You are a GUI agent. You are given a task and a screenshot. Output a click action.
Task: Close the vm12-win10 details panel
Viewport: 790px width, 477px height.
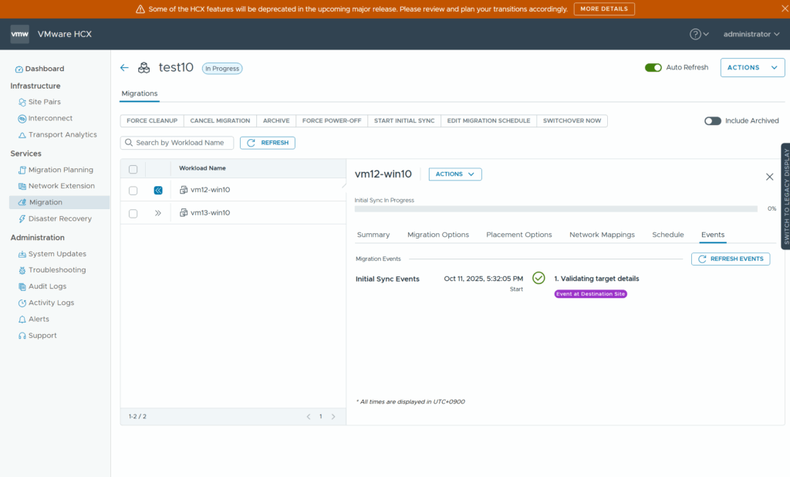pos(769,177)
